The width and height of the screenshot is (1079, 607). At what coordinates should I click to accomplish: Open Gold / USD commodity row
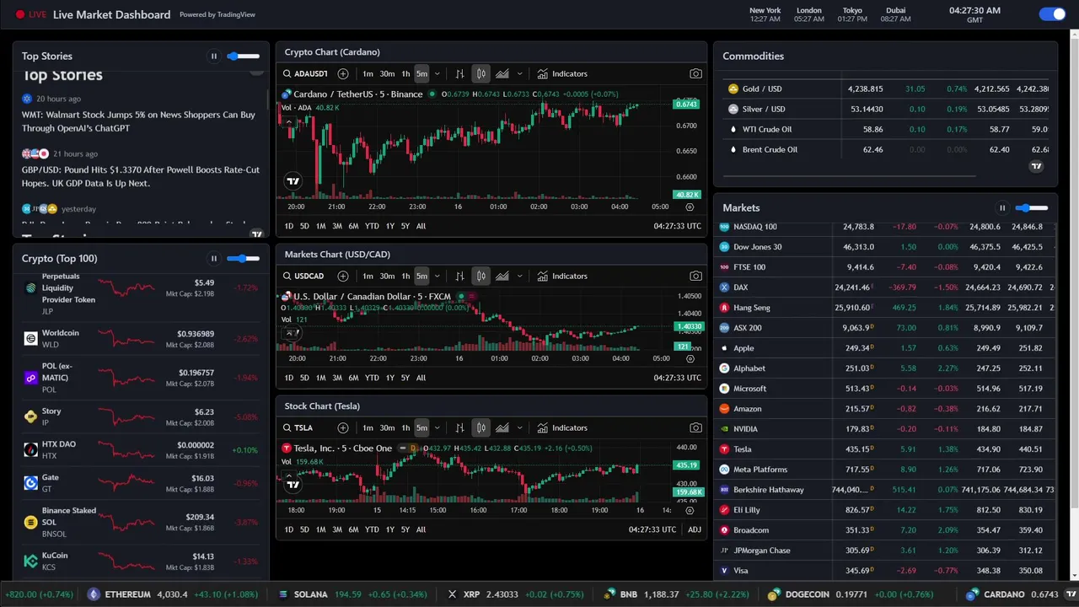(886, 89)
